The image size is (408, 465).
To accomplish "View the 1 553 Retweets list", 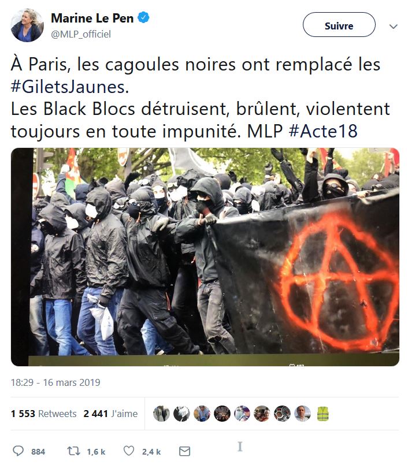I will click(x=43, y=414).
